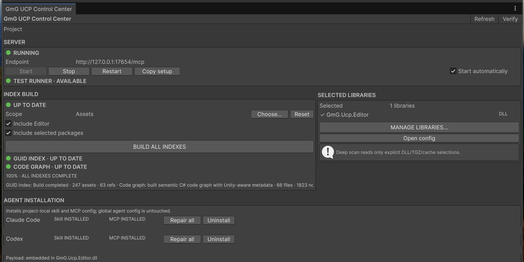Click the GUID index build summary line
The width and height of the screenshot is (524, 262).
point(159,185)
